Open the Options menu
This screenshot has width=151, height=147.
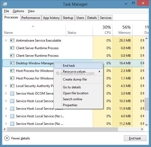pyautogui.click(x=18, y=11)
